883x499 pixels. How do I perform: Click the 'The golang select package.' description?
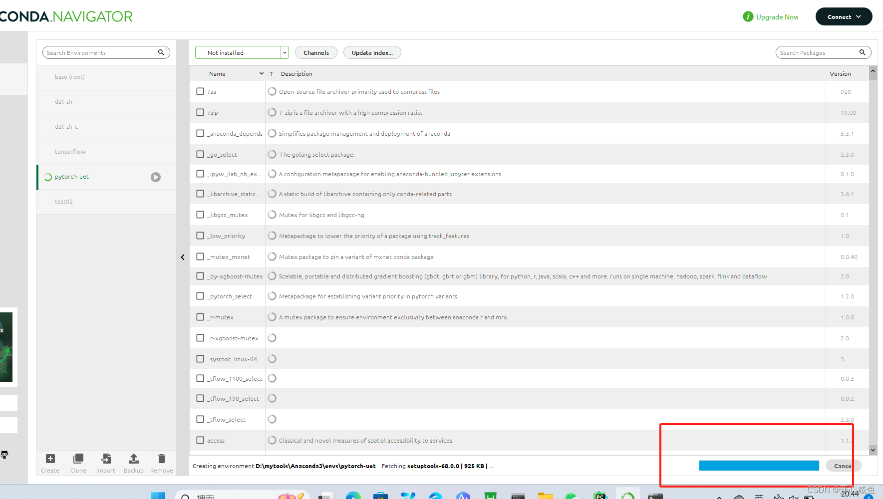click(317, 155)
